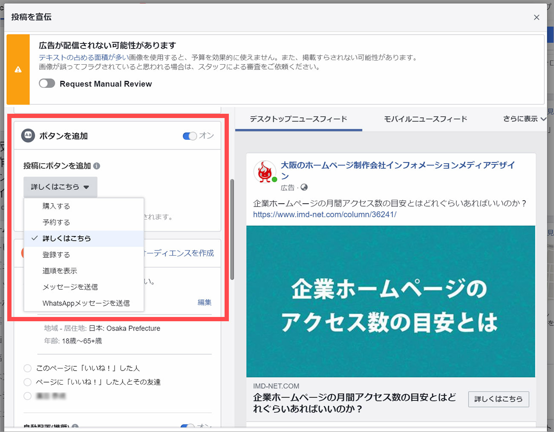
Task: Click 年齢: 18歳～65+歳 text
Action: [73, 341]
